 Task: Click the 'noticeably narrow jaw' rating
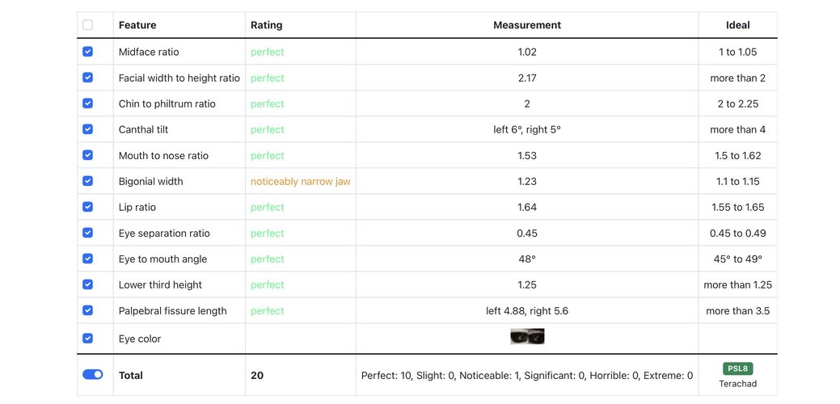pos(300,182)
